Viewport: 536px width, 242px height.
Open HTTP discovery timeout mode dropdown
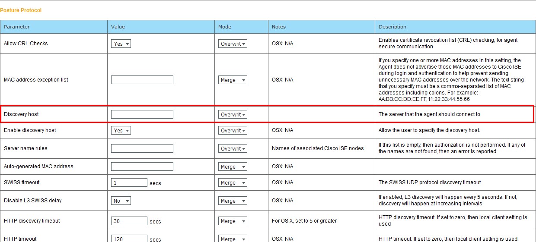click(233, 221)
